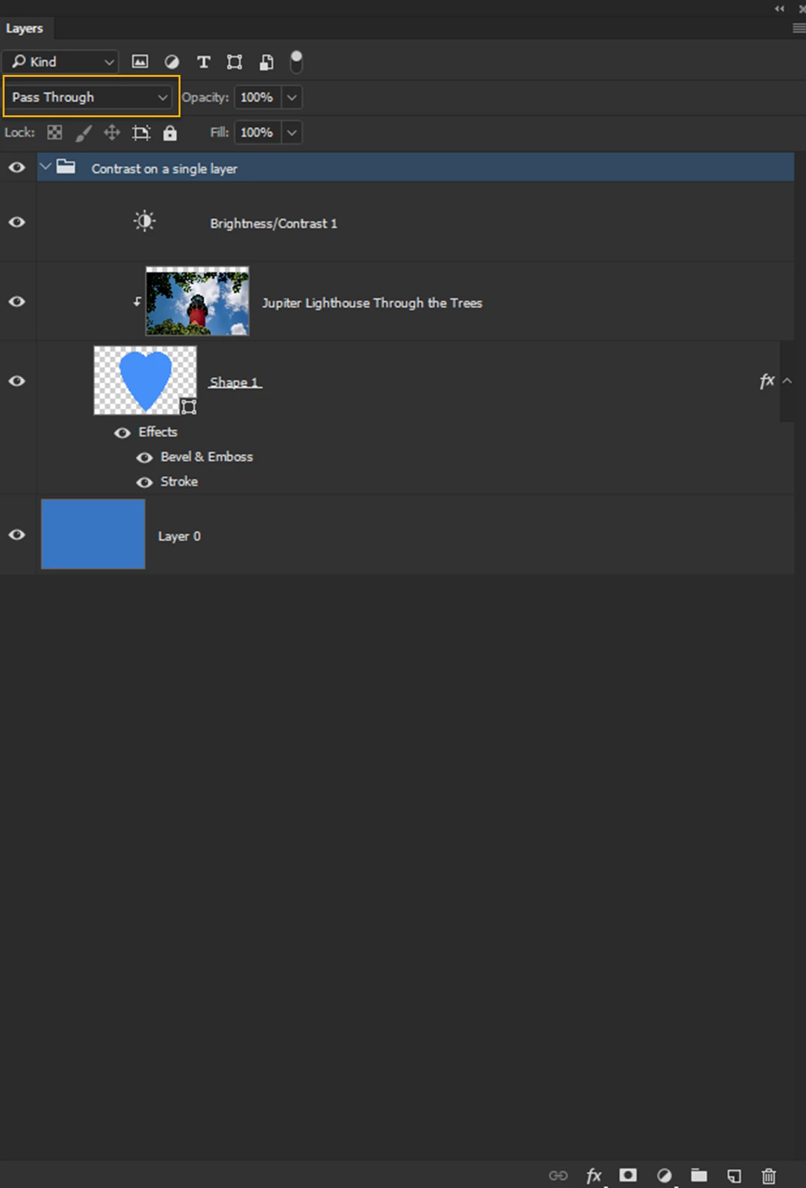The height and width of the screenshot is (1188, 806).
Task: Click the Effects label
Action: [158, 432]
